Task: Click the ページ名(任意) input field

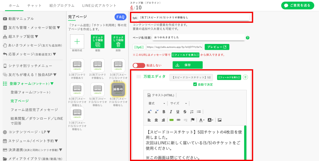Action: (198, 37)
